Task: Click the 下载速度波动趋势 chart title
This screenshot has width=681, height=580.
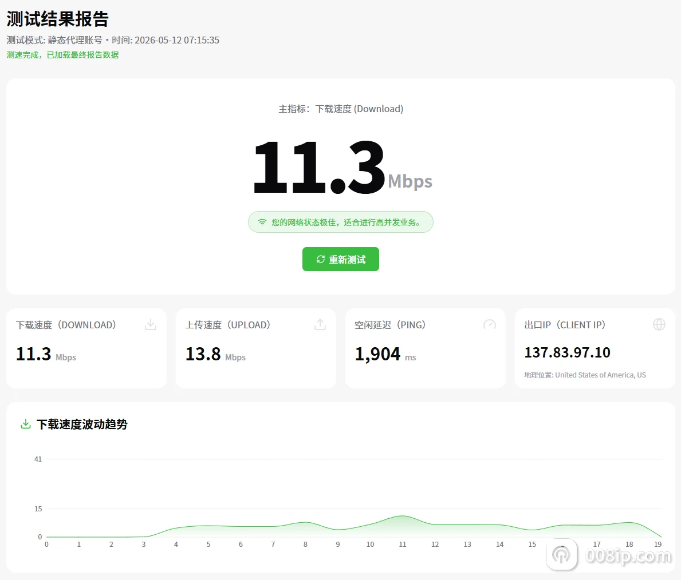Action: (x=82, y=424)
